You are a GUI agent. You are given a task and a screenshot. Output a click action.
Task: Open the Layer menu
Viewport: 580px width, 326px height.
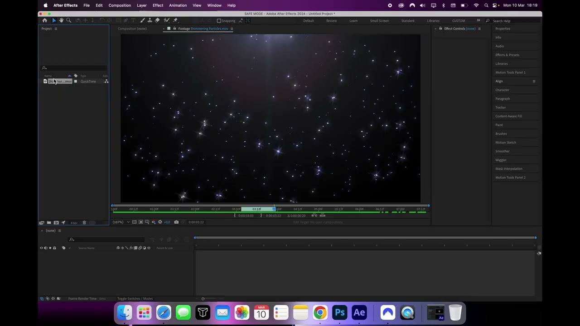click(x=142, y=5)
